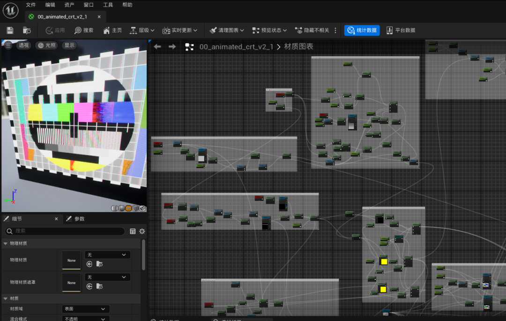Click the details panel vertical scrollbar
The height and width of the screenshot is (321, 506).
[x=144, y=255]
